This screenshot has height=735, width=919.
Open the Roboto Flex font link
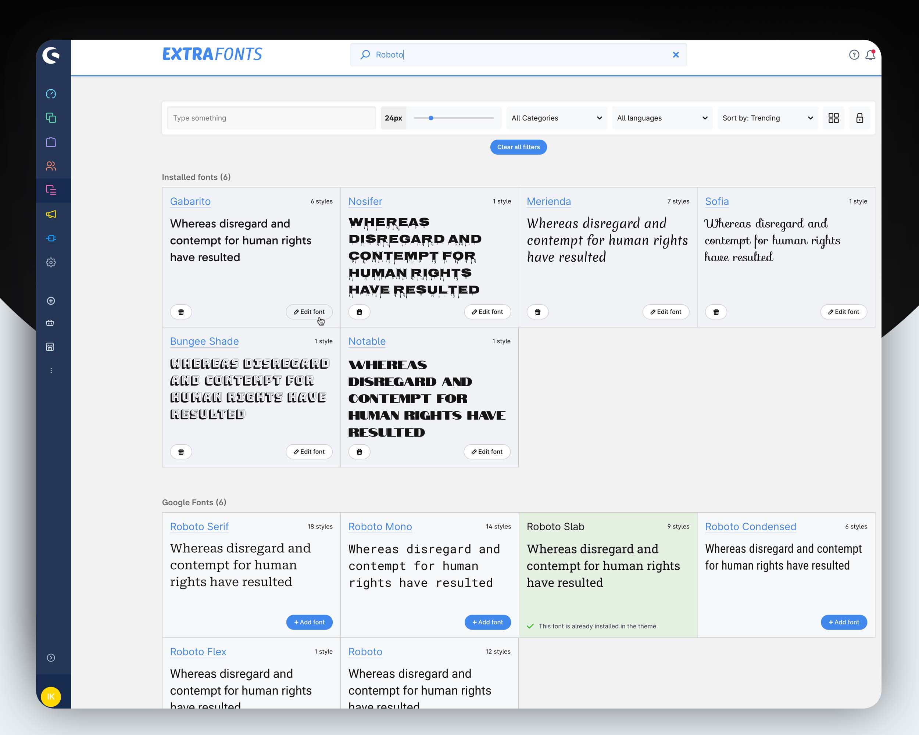click(198, 652)
